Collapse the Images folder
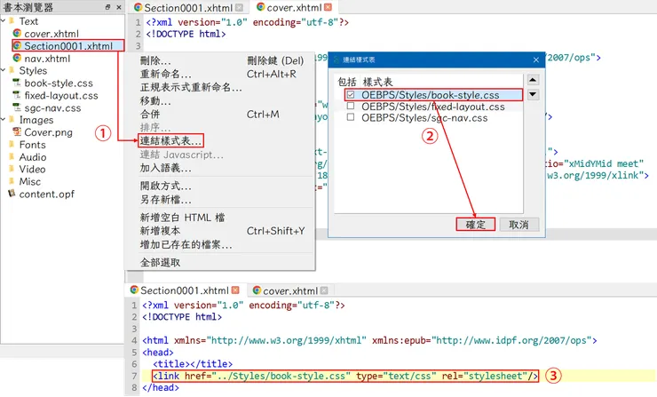 tap(4, 120)
